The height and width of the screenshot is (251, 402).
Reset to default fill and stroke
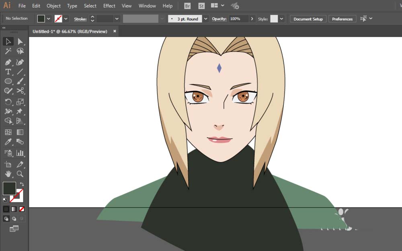(5, 200)
